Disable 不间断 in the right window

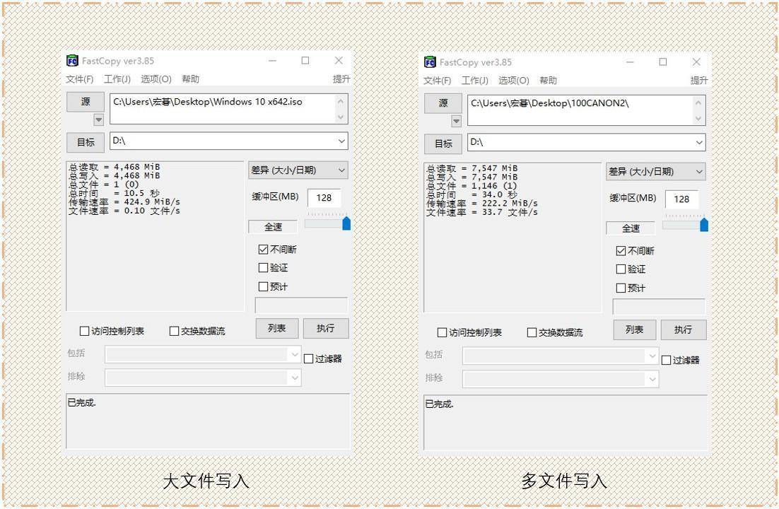(x=621, y=250)
